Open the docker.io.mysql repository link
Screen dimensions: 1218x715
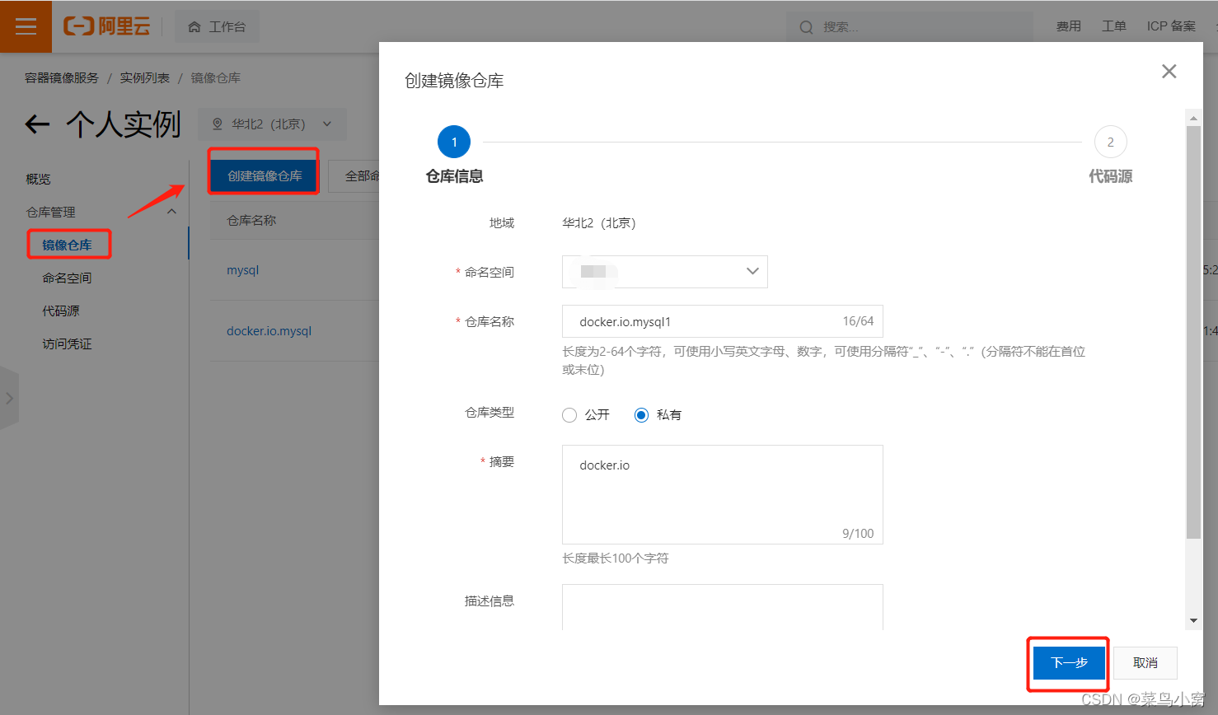tap(269, 331)
